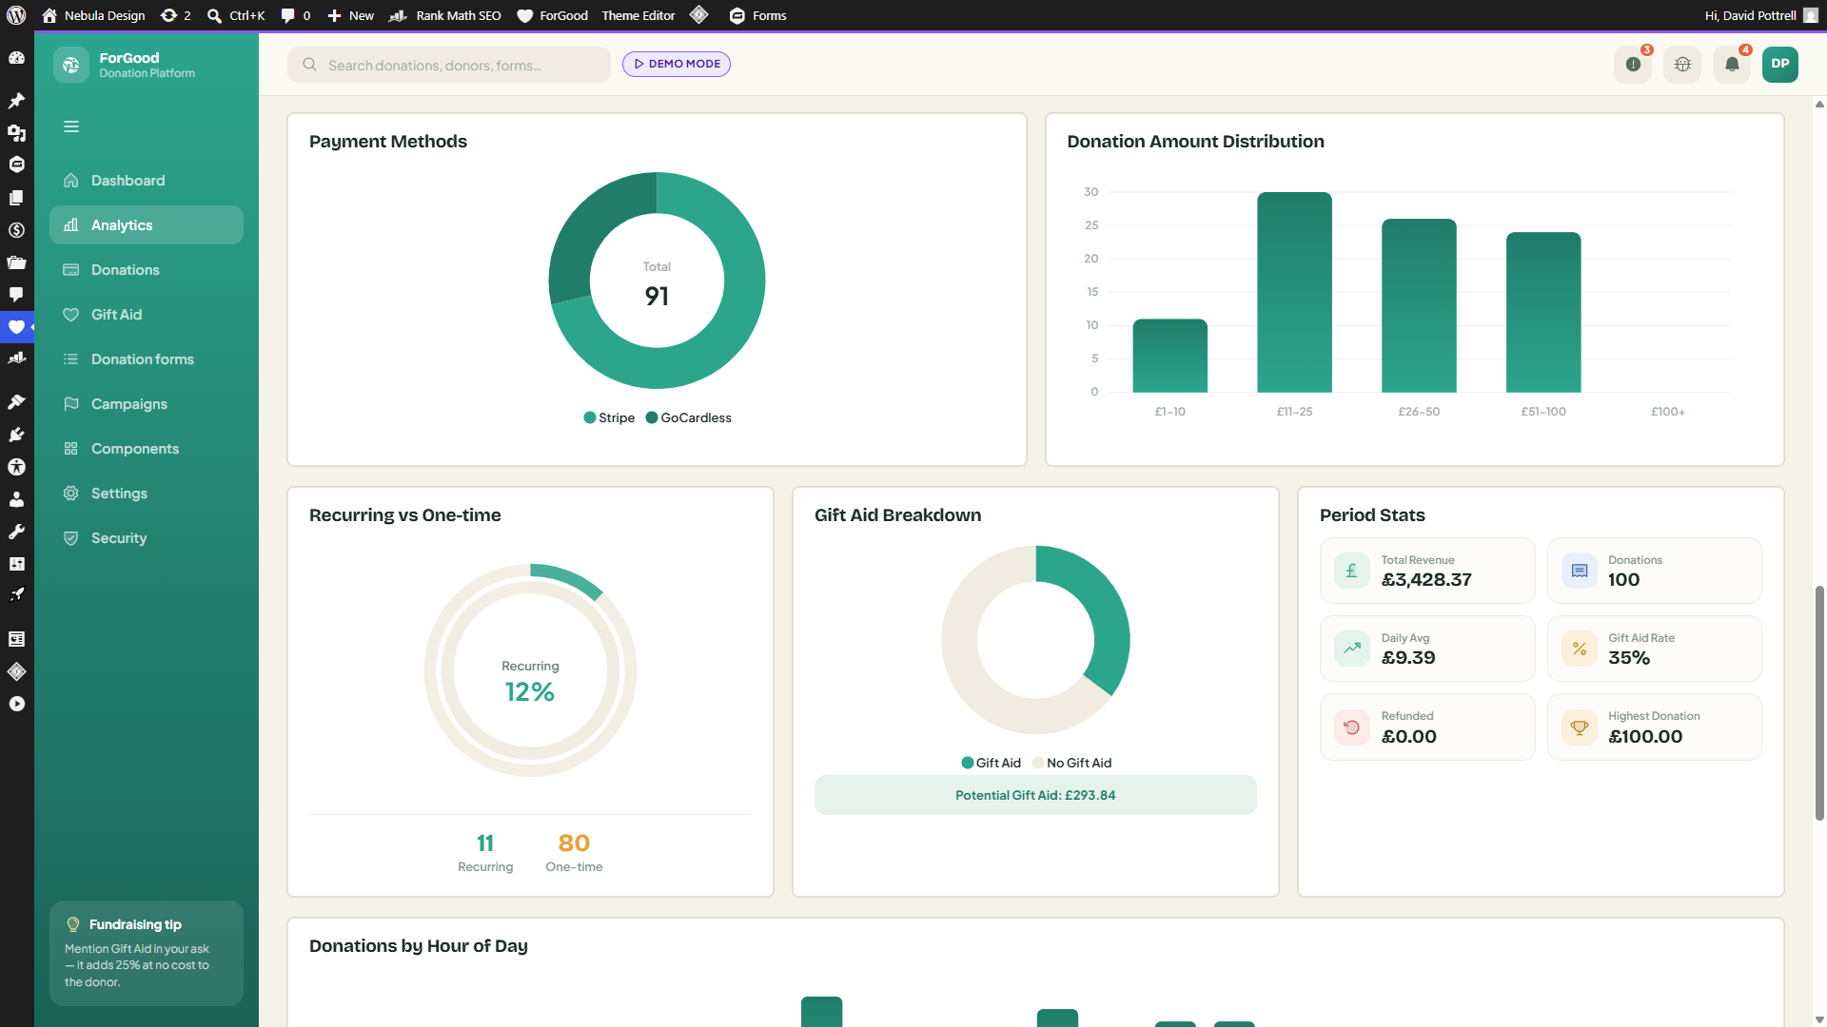This screenshot has height=1027, width=1827.
Task: Open the Hi, David Pottrell account menu
Action: pos(1761,15)
